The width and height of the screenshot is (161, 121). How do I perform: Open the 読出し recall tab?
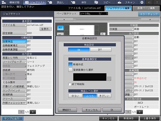point(58,2)
